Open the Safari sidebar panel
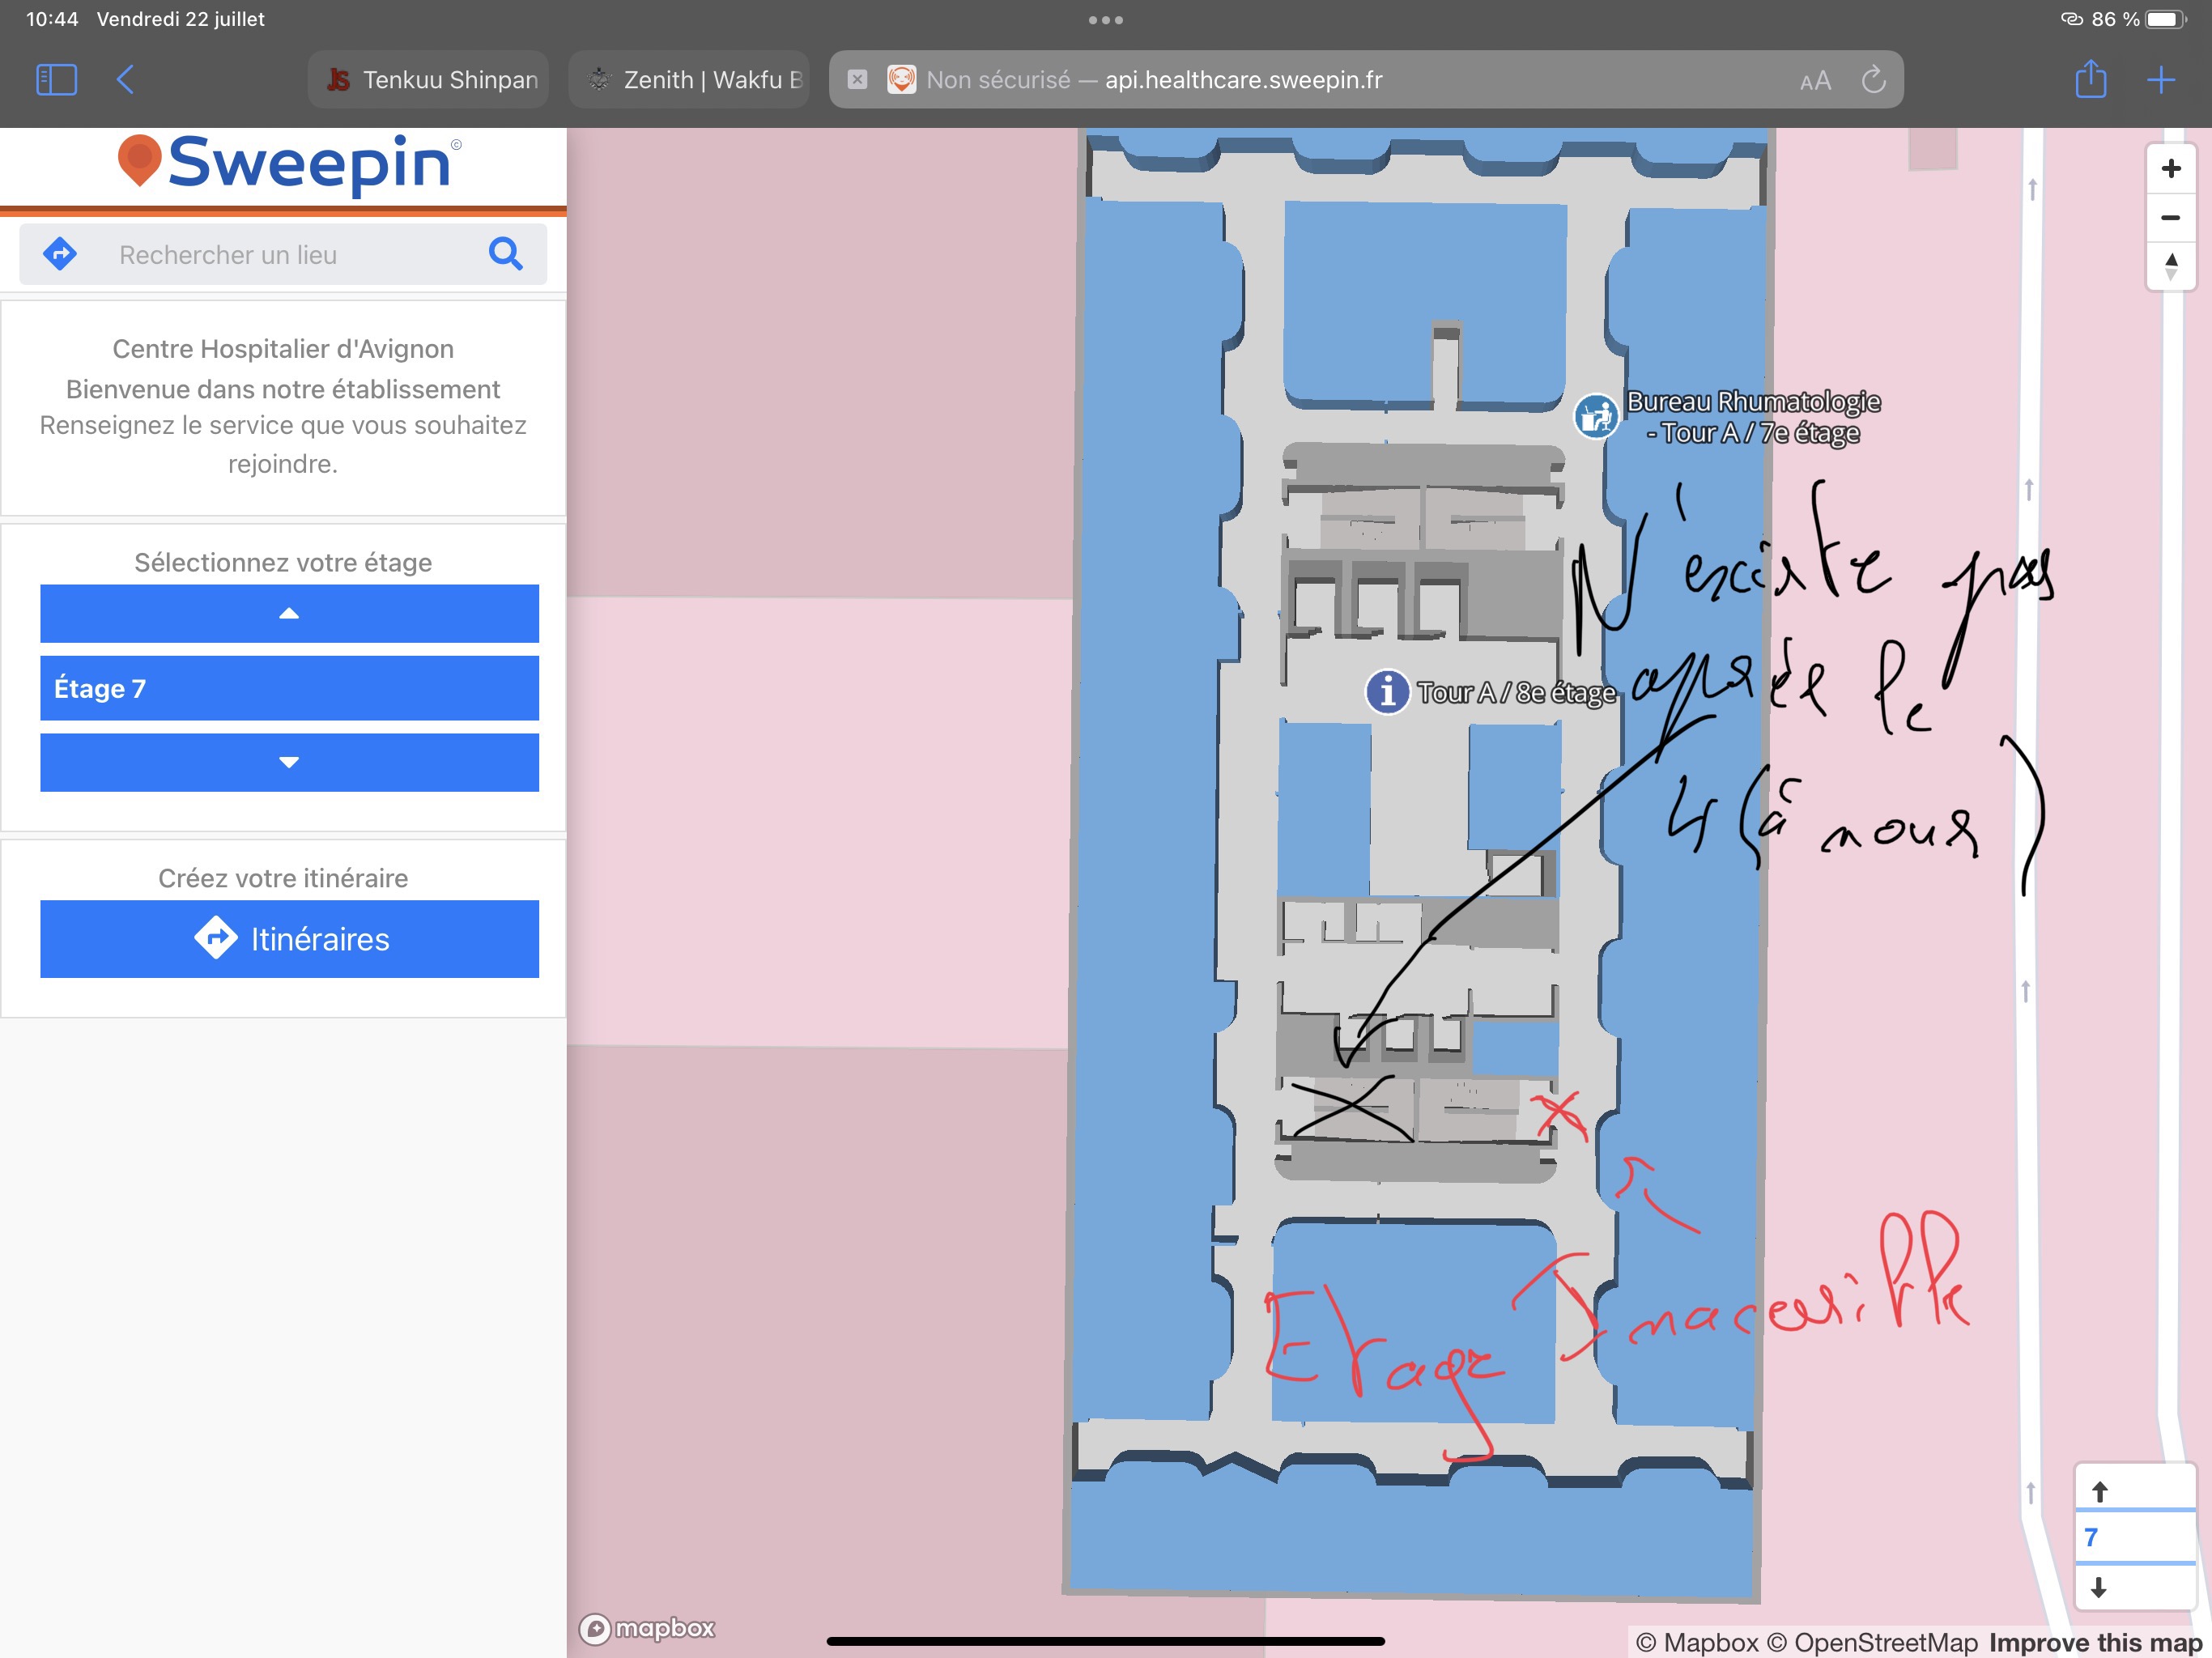Screen dimensions: 2212x1658 (x=56, y=79)
